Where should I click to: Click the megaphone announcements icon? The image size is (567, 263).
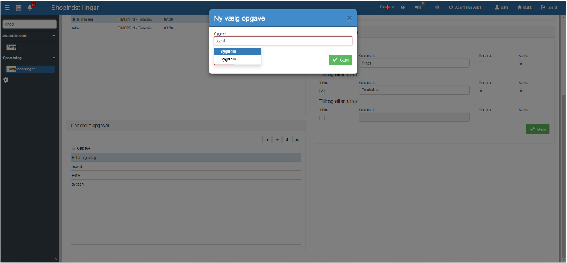(x=418, y=8)
